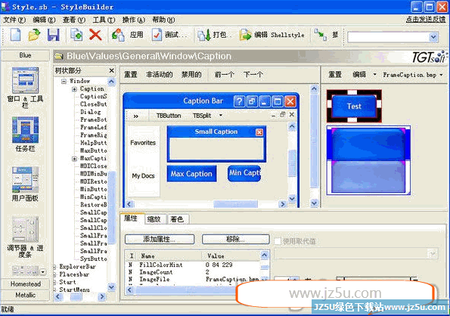Open the TBSplit dropdown arrow in preview
The height and width of the screenshot is (316, 450).
click(221, 115)
